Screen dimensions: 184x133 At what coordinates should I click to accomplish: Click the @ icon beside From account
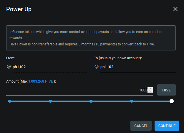[9, 67]
